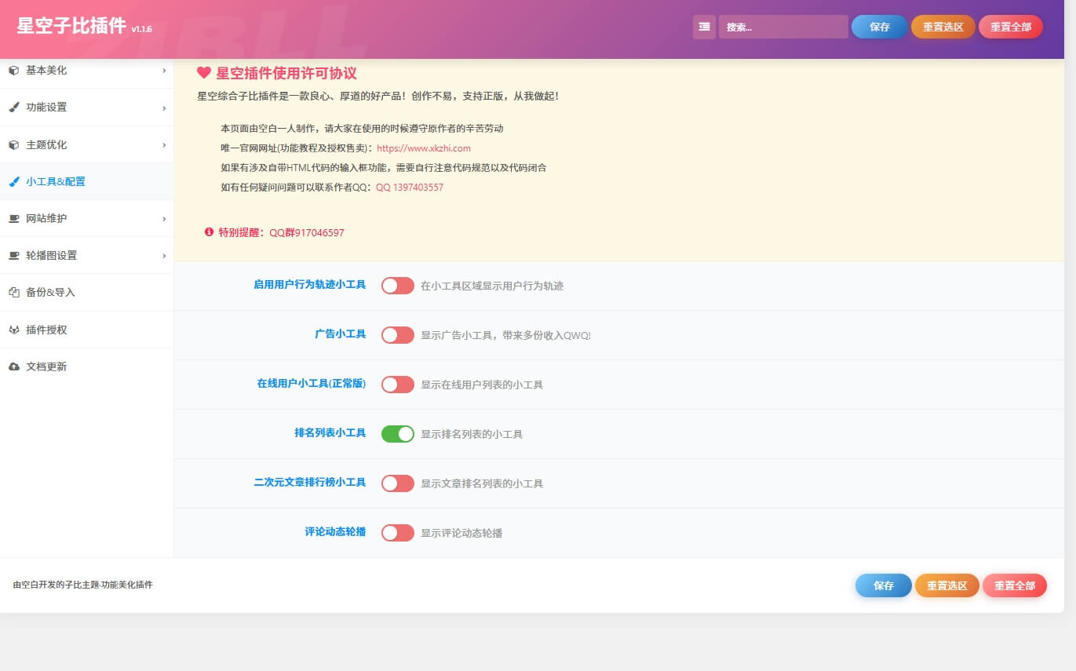Click the brush icon beside 功能设置
This screenshot has width=1076, height=671.
[x=13, y=108]
